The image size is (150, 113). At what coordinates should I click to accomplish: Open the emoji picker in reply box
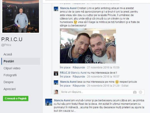pyautogui.click(x=140, y=92)
